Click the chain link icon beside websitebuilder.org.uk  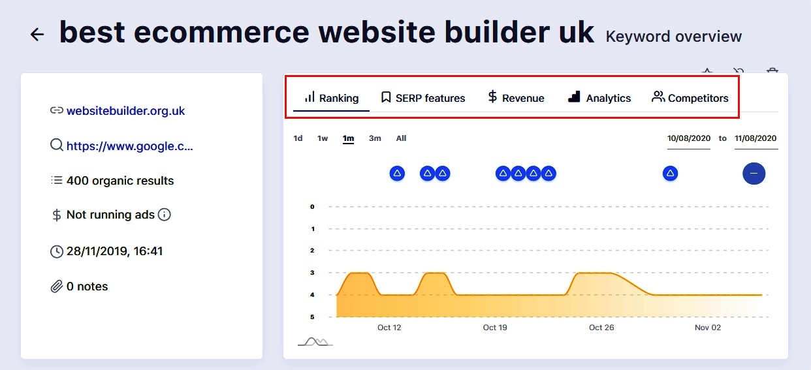[x=57, y=111]
